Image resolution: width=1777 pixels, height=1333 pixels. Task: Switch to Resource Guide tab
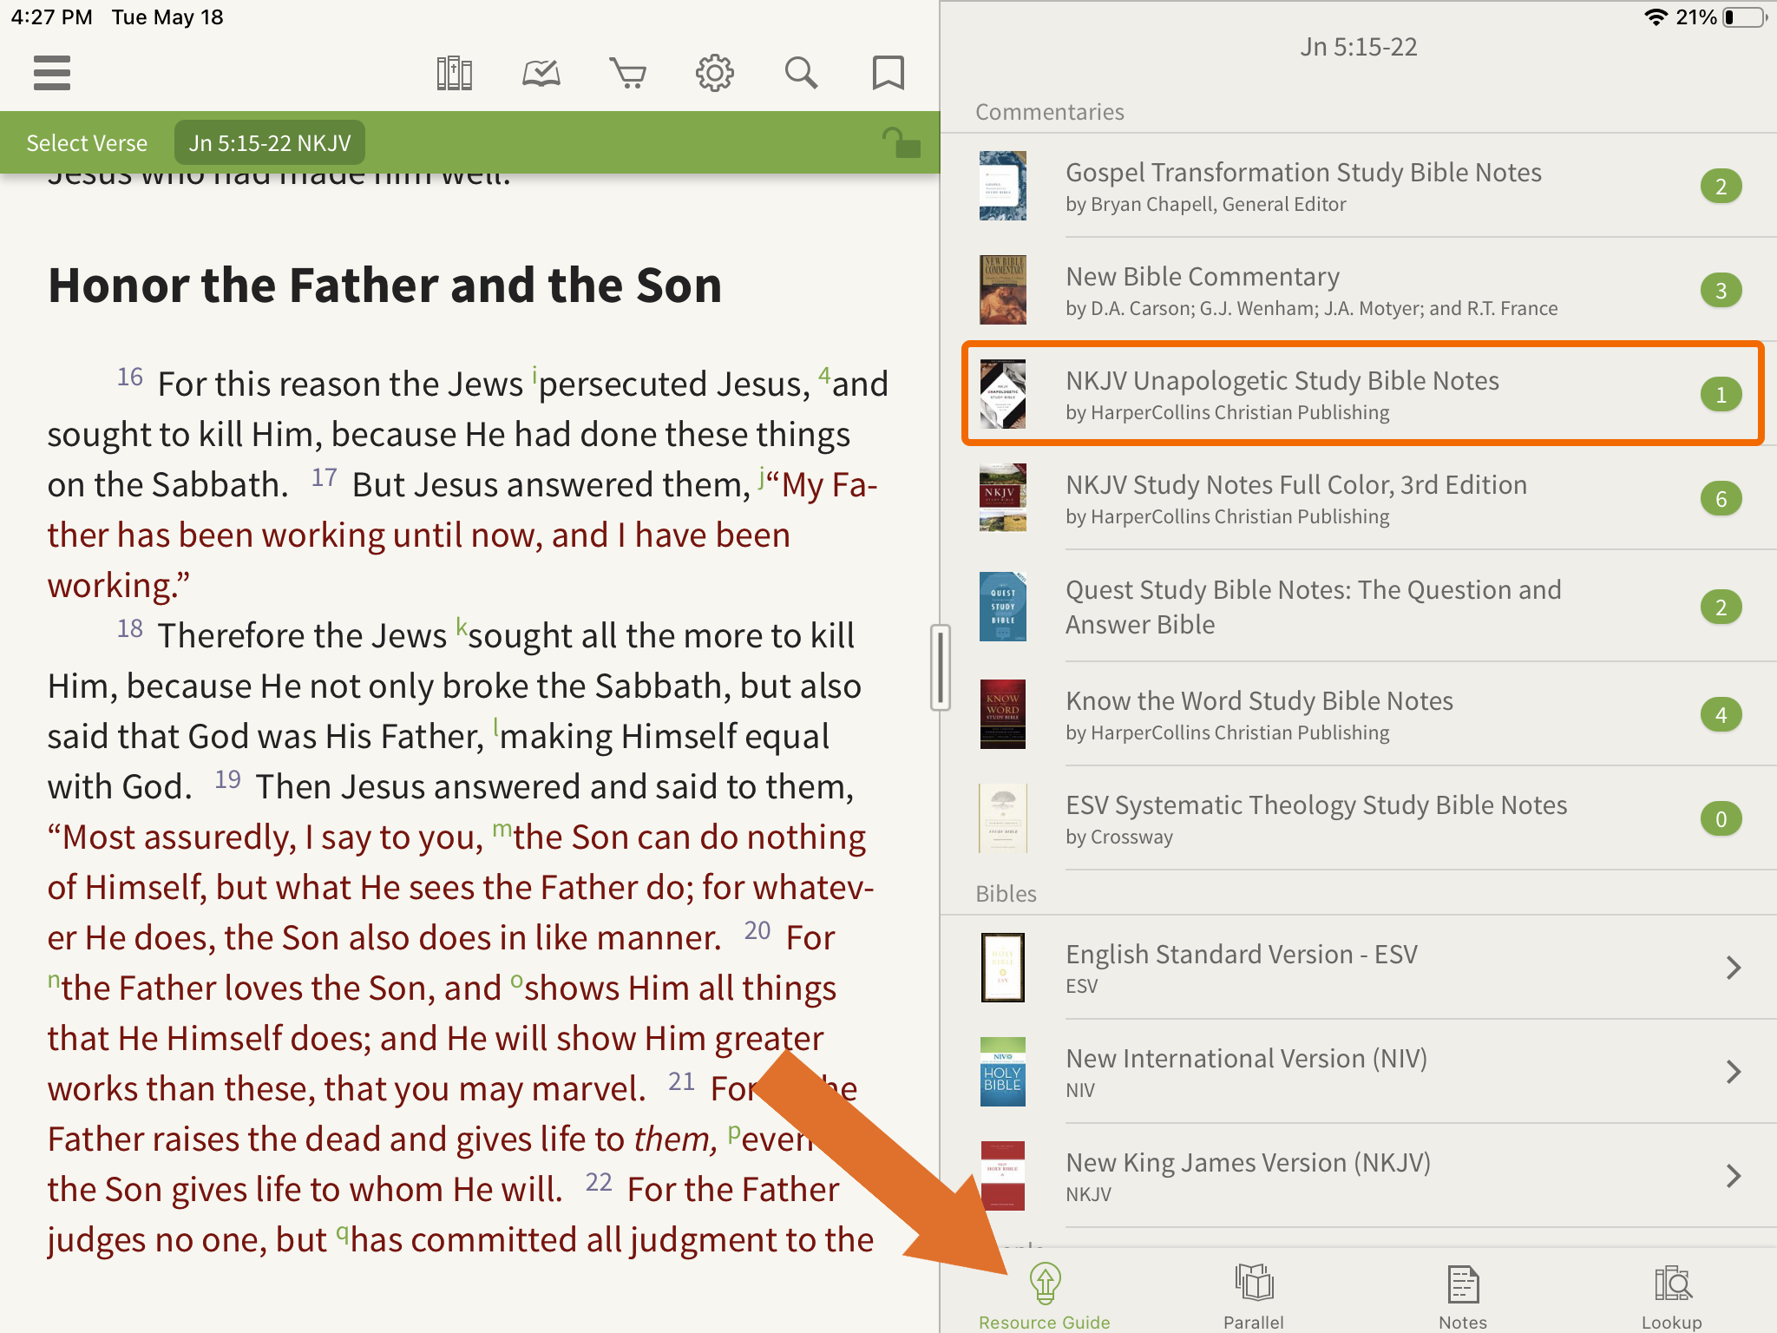[1045, 1297]
